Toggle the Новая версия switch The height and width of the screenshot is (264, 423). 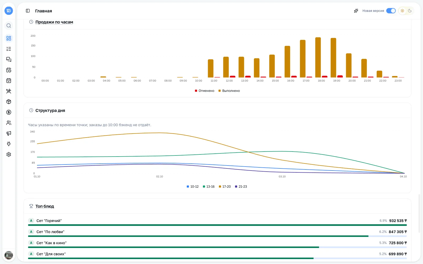pyautogui.click(x=391, y=11)
